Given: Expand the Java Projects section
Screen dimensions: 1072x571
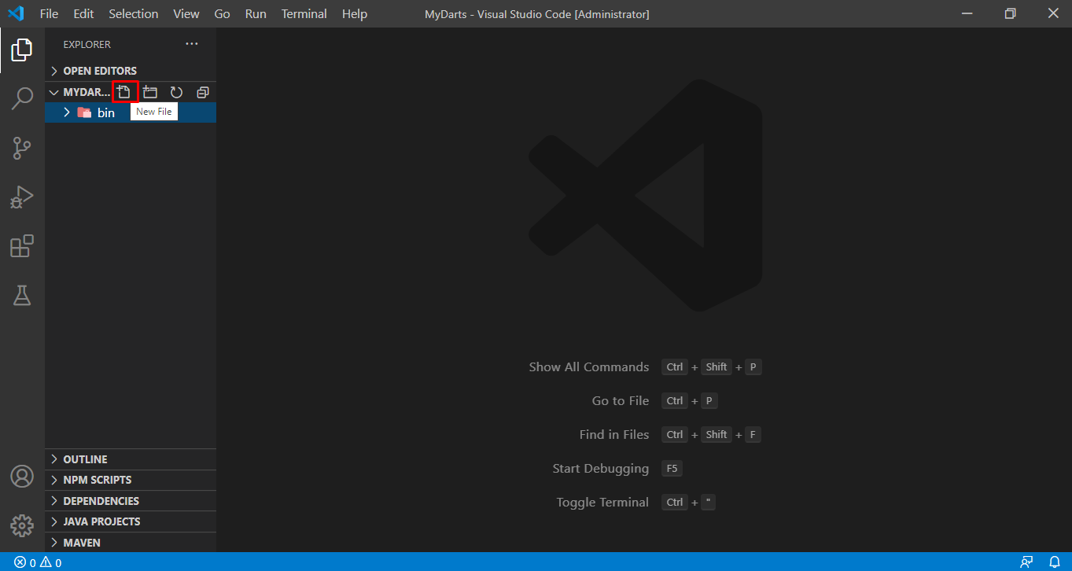Looking at the screenshot, I should [101, 521].
